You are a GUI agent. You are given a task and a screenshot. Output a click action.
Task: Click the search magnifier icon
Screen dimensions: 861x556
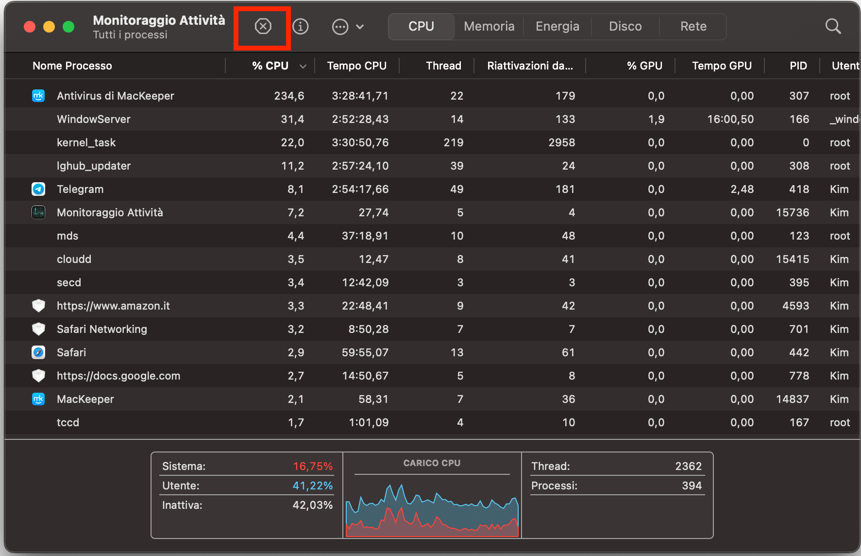tap(833, 26)
